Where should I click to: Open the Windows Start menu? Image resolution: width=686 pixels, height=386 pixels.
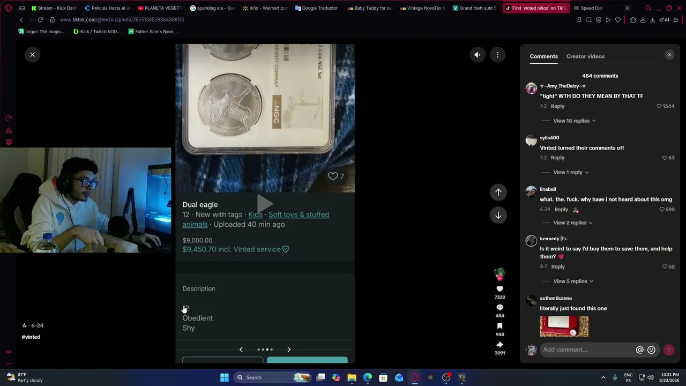coord(225,377)
